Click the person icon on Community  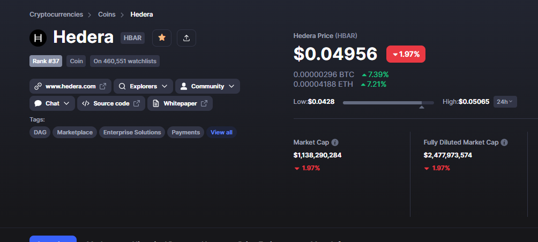pos(184,86)
